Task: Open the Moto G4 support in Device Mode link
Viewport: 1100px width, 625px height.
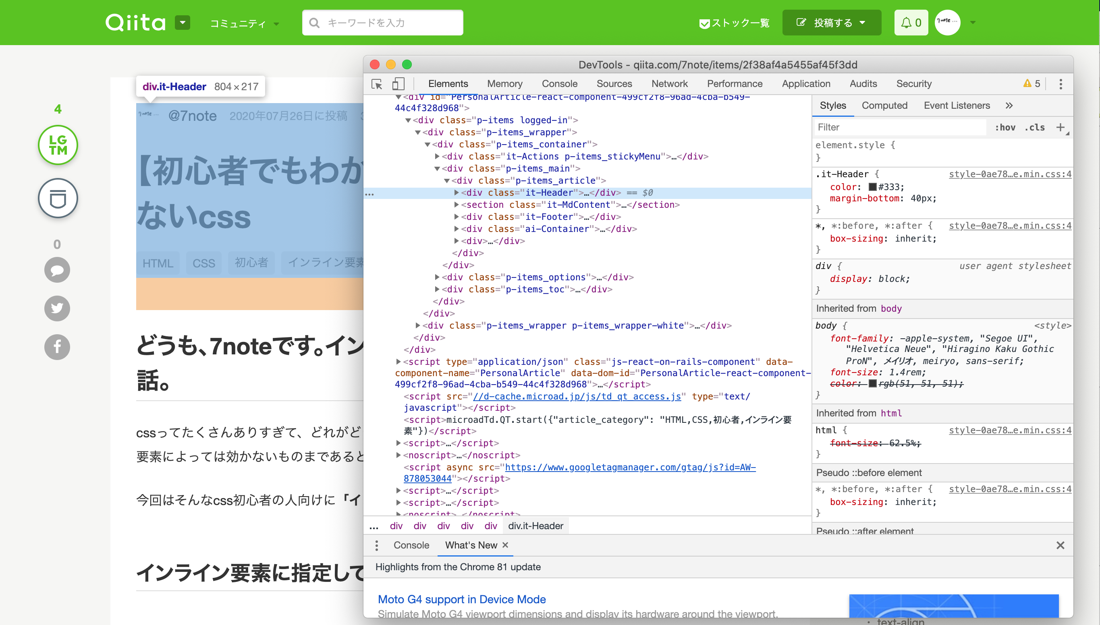Action: [x=461, y=599]
